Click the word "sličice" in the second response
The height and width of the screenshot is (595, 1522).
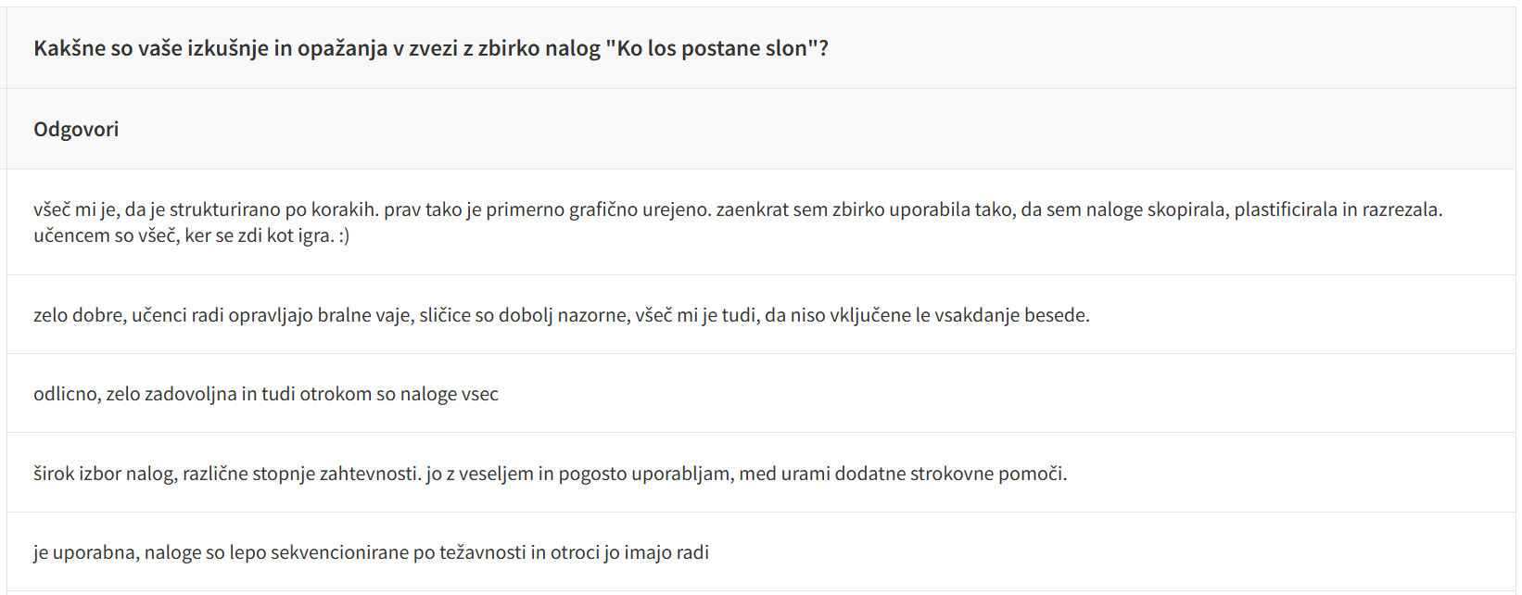click(x=445, y=315)
